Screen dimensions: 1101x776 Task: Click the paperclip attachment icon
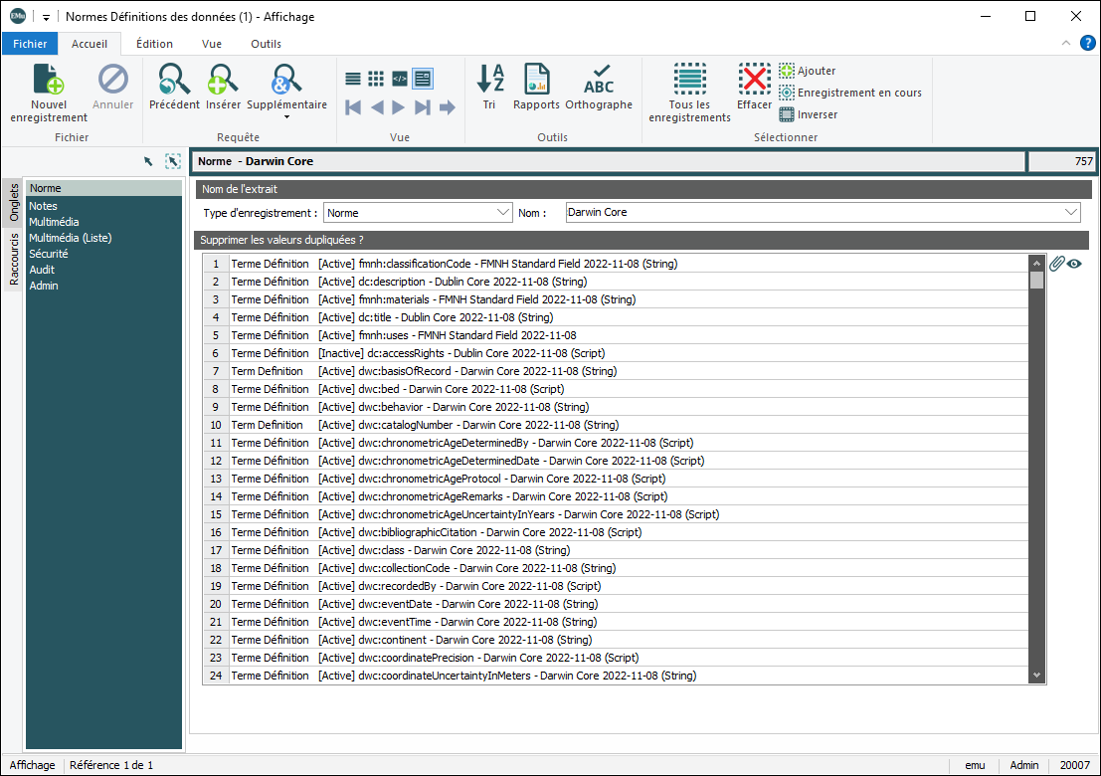click(x=1057, y=264)
